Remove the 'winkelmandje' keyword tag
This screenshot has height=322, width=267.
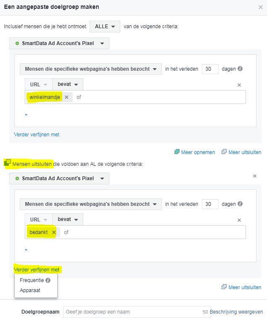coord(66,97)
